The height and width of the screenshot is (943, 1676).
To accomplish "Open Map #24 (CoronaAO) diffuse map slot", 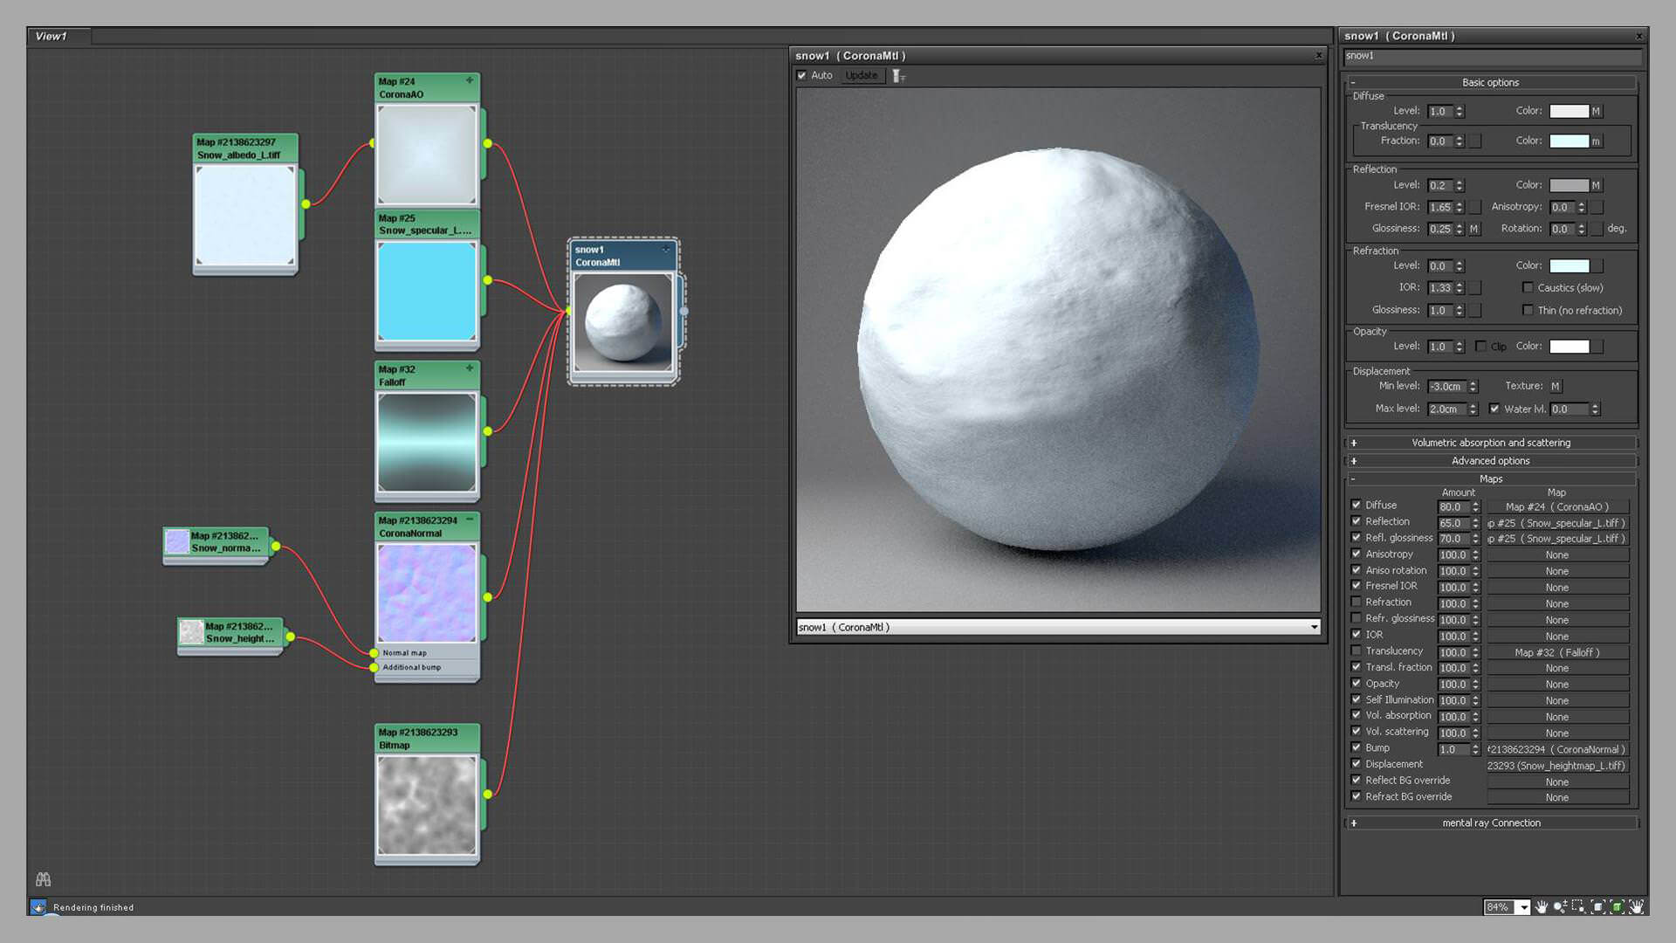I will click(1557, 506).
